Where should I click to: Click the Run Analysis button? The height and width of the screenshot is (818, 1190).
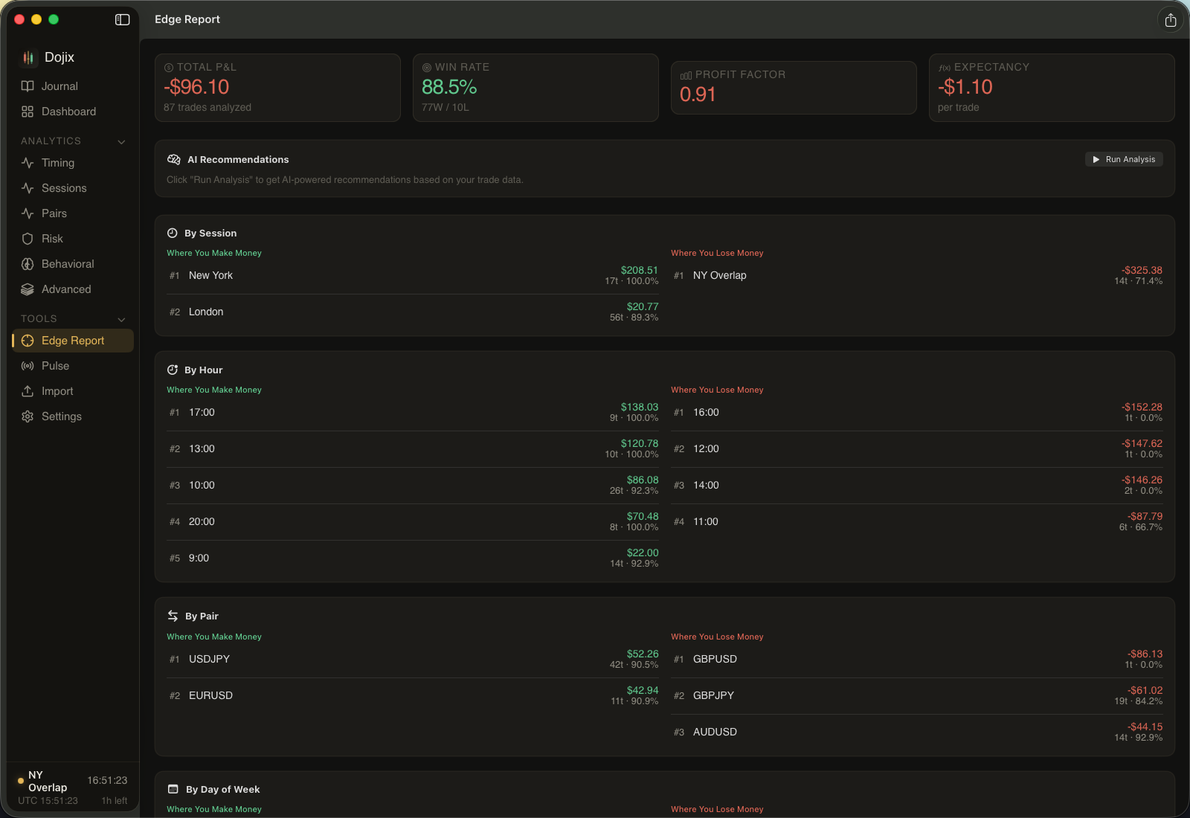tap(1123, 159)
